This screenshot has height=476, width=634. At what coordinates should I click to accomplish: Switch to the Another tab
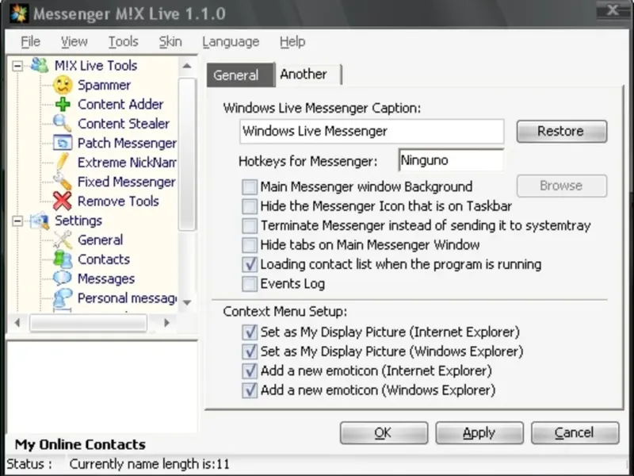[304, 75]
